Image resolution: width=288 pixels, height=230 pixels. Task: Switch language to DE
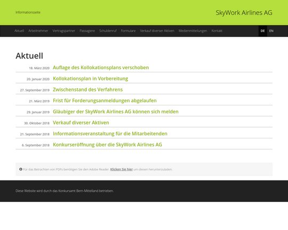point(262,31)
